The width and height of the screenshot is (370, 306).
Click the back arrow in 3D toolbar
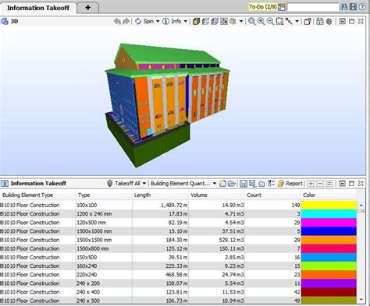tap(117, 21)
